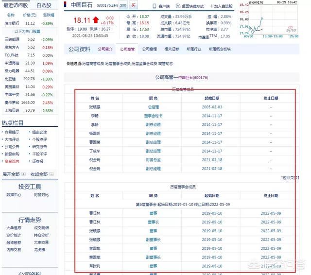Open TCL科技 in hot stocks list
This screenshot has height=275, width=311.
click(x=12, y=55)
